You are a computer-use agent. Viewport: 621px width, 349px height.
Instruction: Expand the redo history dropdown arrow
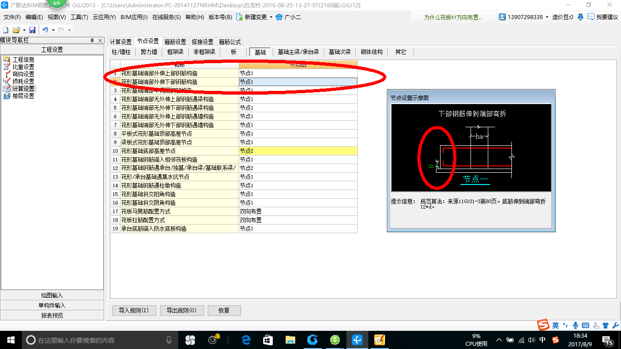pos(69,30)
